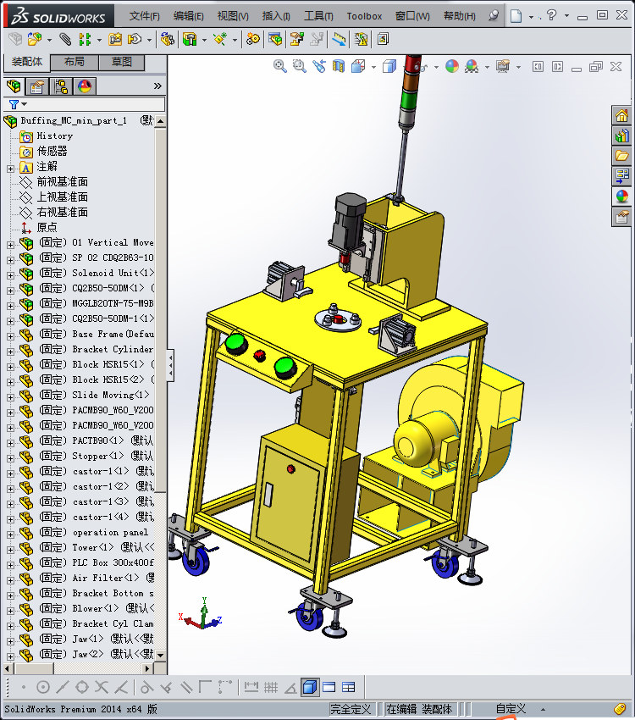Open the Insert Components dropdown arrow
The width and height of the screenshot is (635, 720).
(49, 41)
